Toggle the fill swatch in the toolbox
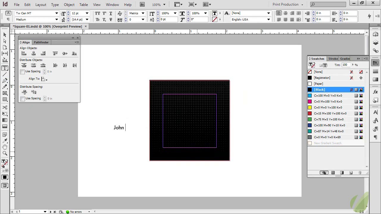The width and height of the screenshot is (381, 214). [x=4, y=161]
